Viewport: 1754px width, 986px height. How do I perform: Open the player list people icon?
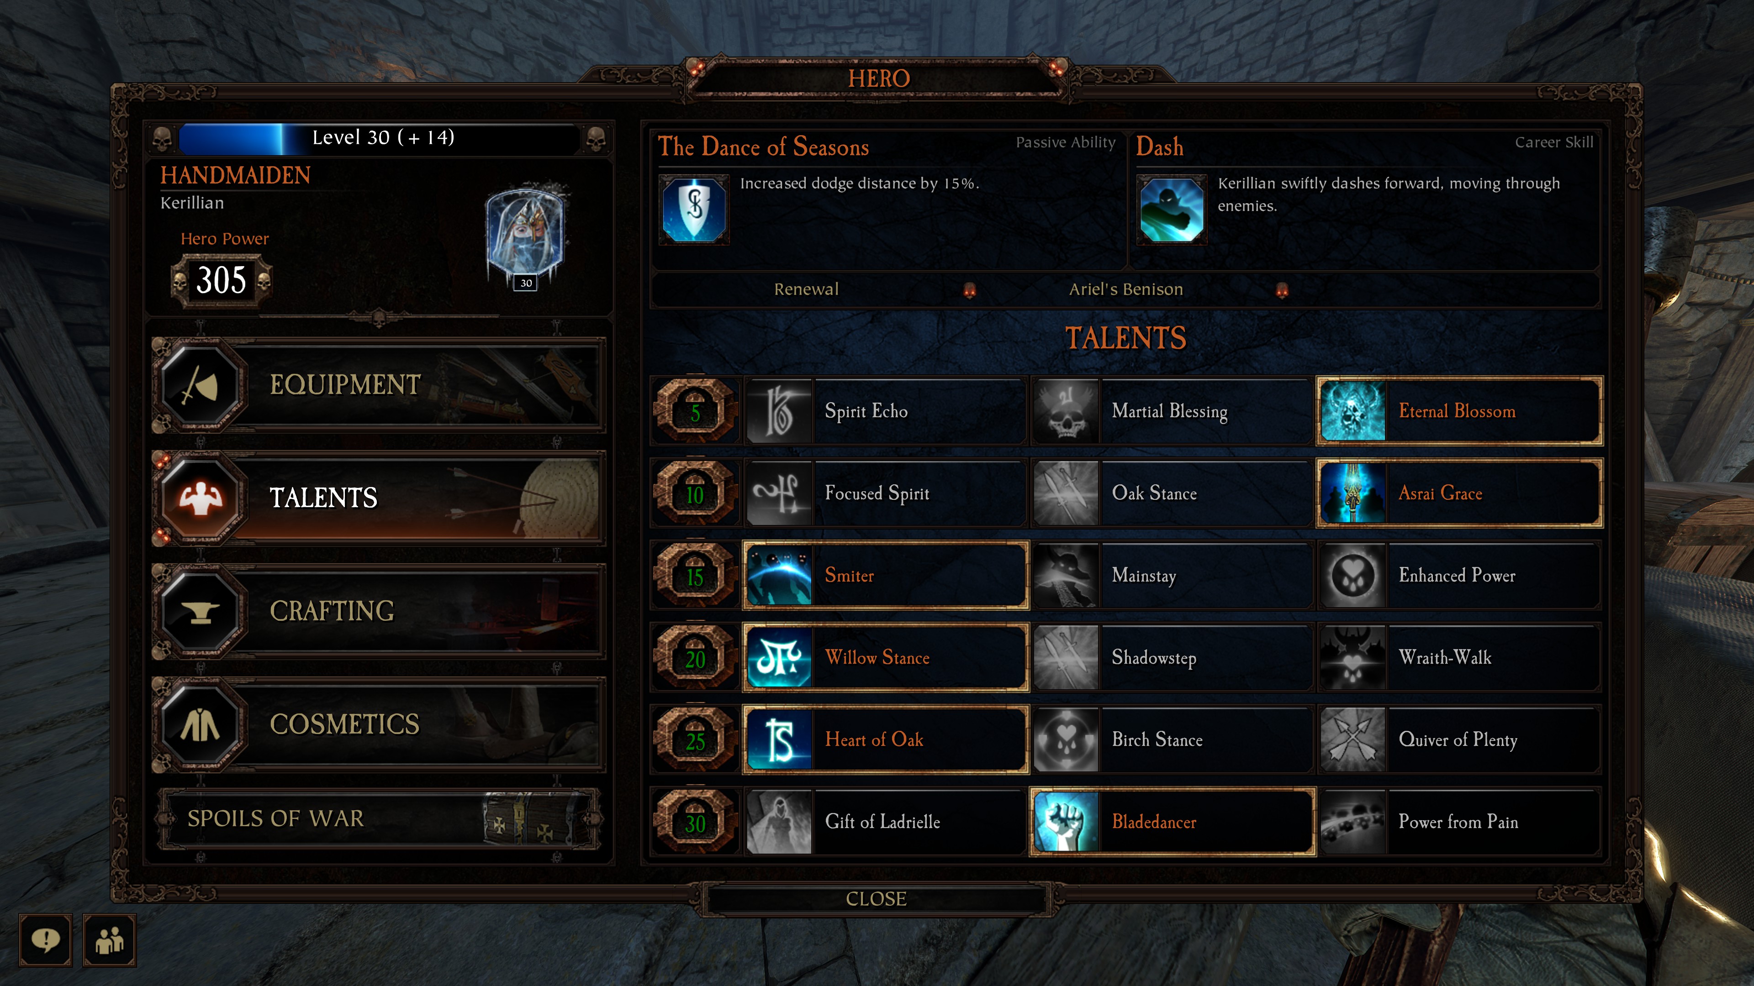point(110,940)
